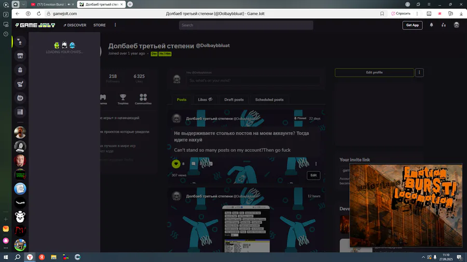
Task: Switch to the Posts tab
Action: coord(182,100)
